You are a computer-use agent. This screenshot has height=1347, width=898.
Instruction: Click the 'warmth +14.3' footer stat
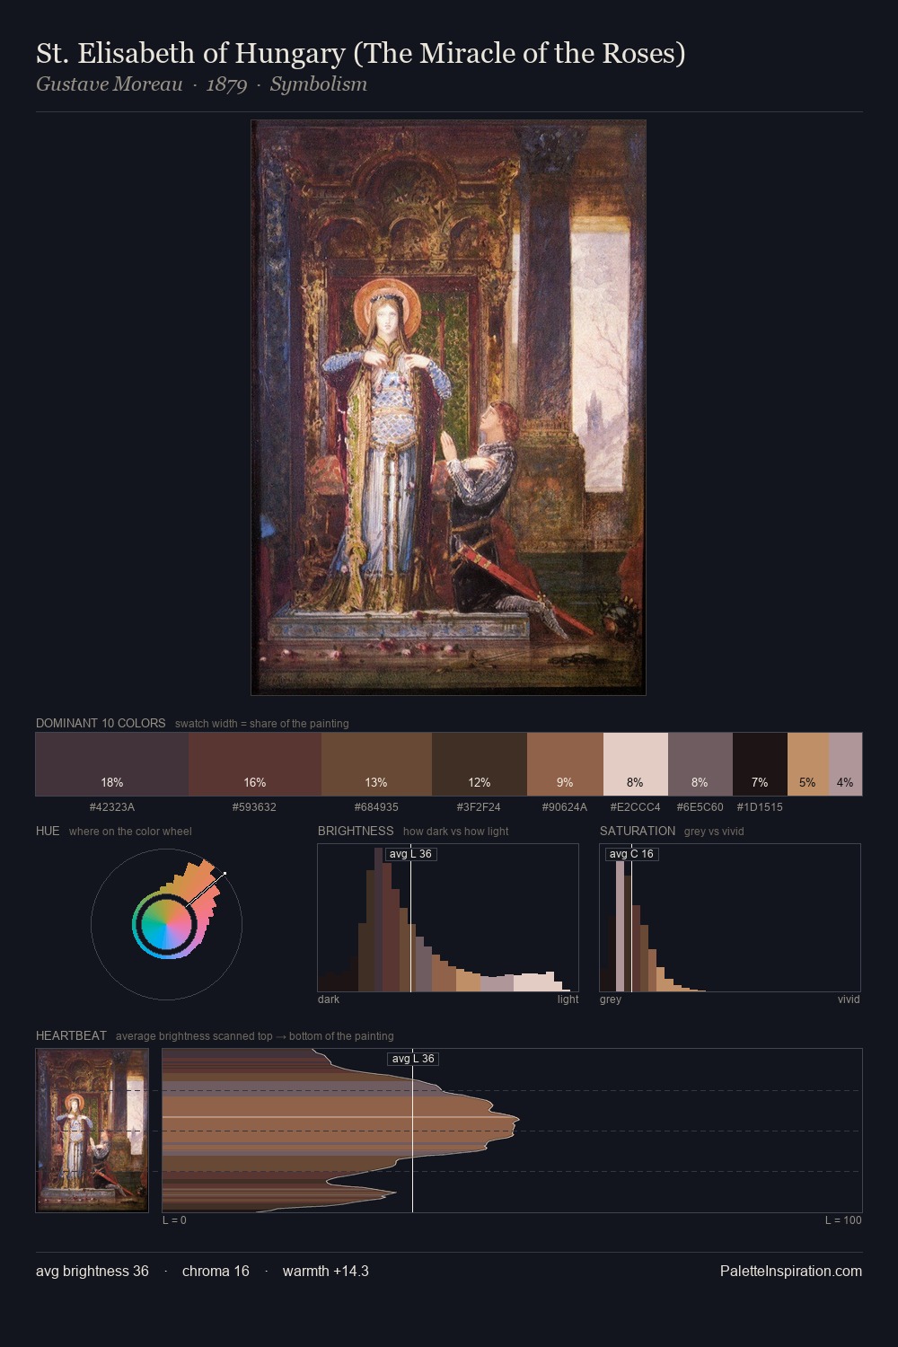click(x=326, y=1271)
